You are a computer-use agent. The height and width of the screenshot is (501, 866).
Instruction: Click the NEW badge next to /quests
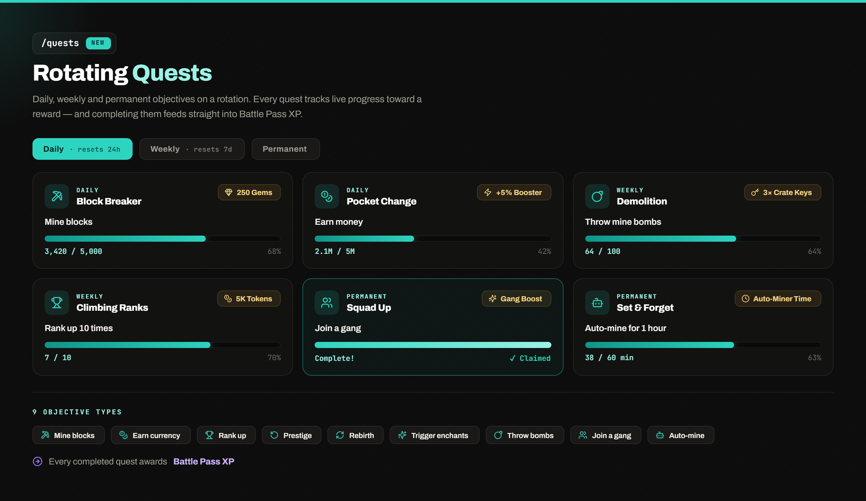click(98, 43)
